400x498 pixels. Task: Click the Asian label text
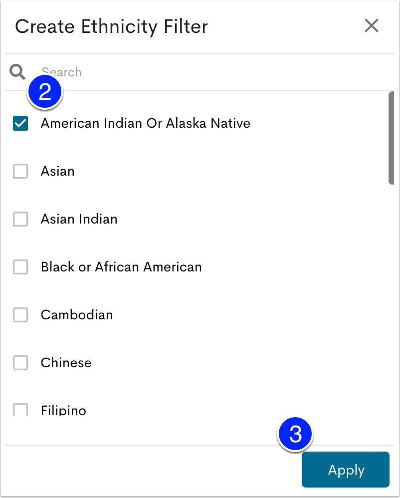(x=57, y=171)
